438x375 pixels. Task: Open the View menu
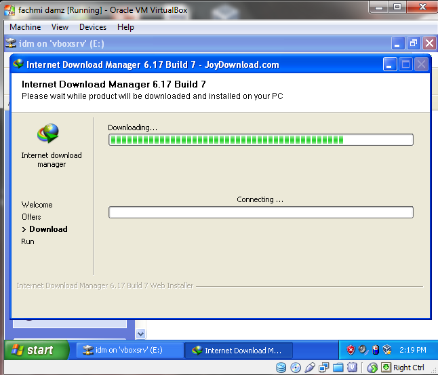(x=60, y=27)
